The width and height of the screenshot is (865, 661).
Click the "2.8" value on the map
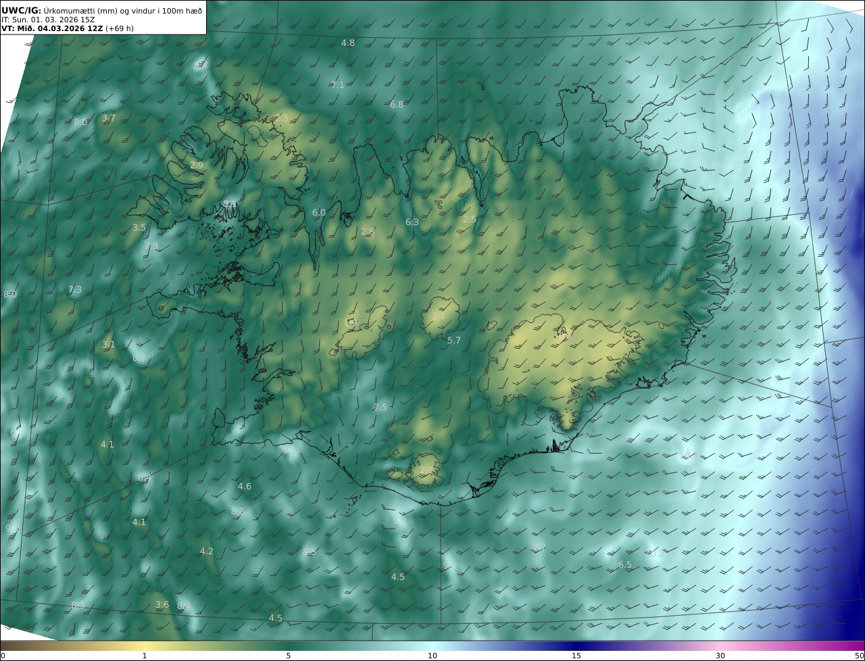coord(368,232)
